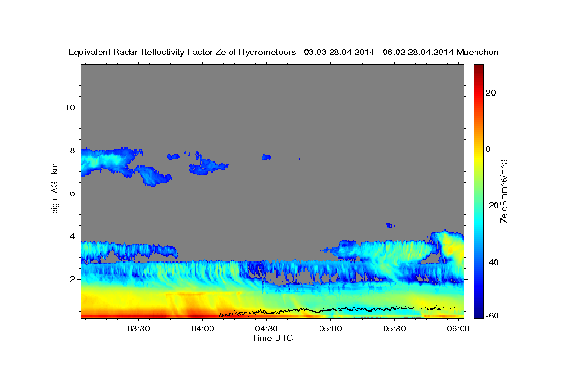Screen dimensions: 574x382
Task: Click the 'Ze dBmm^6/m^3' colorbar unit label
Action: click(x=503, y=191)
